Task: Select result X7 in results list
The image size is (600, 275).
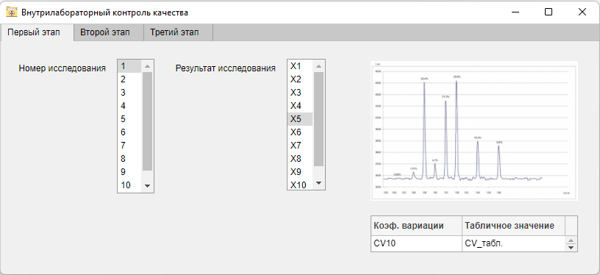Action: click(x=300, y=146)
